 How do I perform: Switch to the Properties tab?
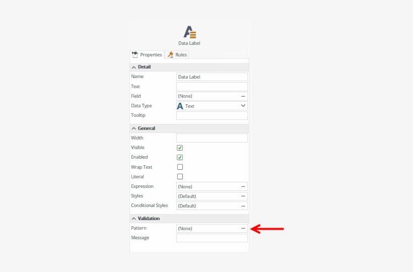tap(147, 55)
